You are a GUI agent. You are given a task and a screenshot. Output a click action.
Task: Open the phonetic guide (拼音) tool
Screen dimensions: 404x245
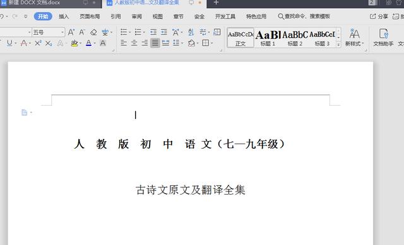pyautogui.click(x=105, y=32)
